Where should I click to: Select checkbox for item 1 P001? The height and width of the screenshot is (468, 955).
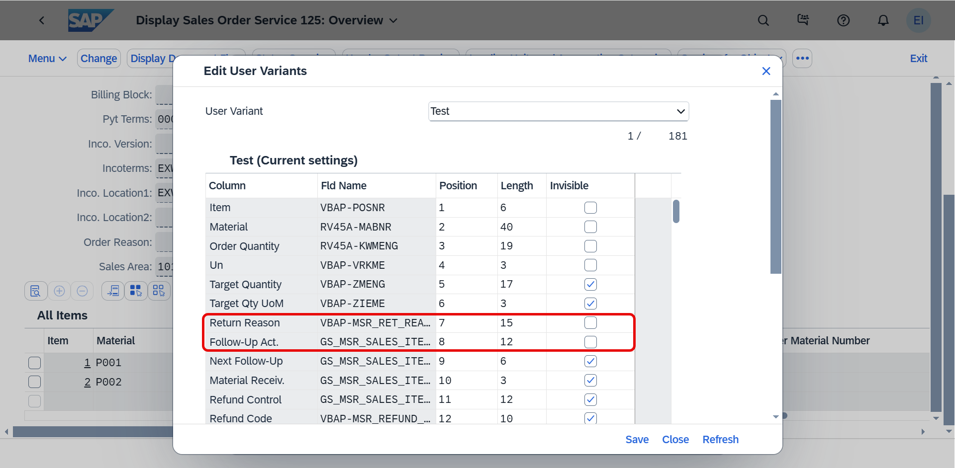(x=34, y=363)
